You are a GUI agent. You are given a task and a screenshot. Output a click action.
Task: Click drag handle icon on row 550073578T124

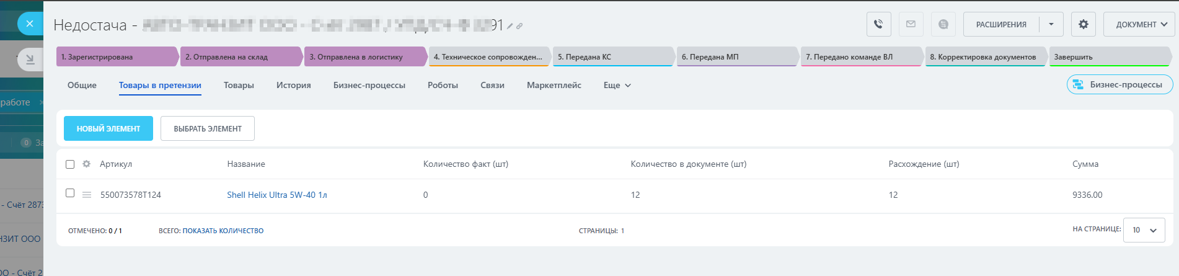[x=87, y=195]
